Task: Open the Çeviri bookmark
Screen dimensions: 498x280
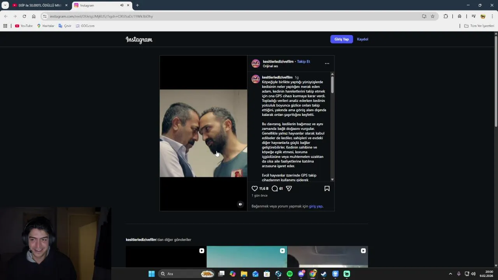Action: click(x=65, y=26)
